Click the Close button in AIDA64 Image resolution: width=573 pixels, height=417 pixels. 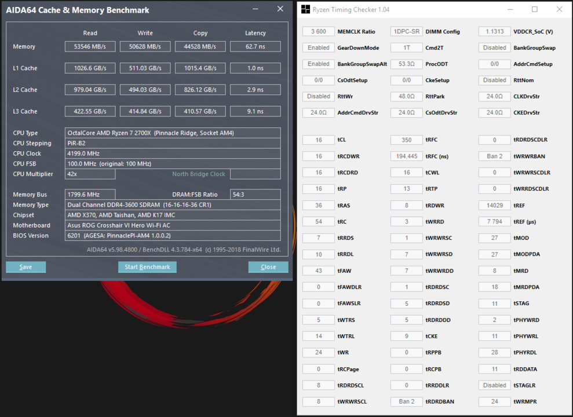pyautogui.click(x=268, y=267)
